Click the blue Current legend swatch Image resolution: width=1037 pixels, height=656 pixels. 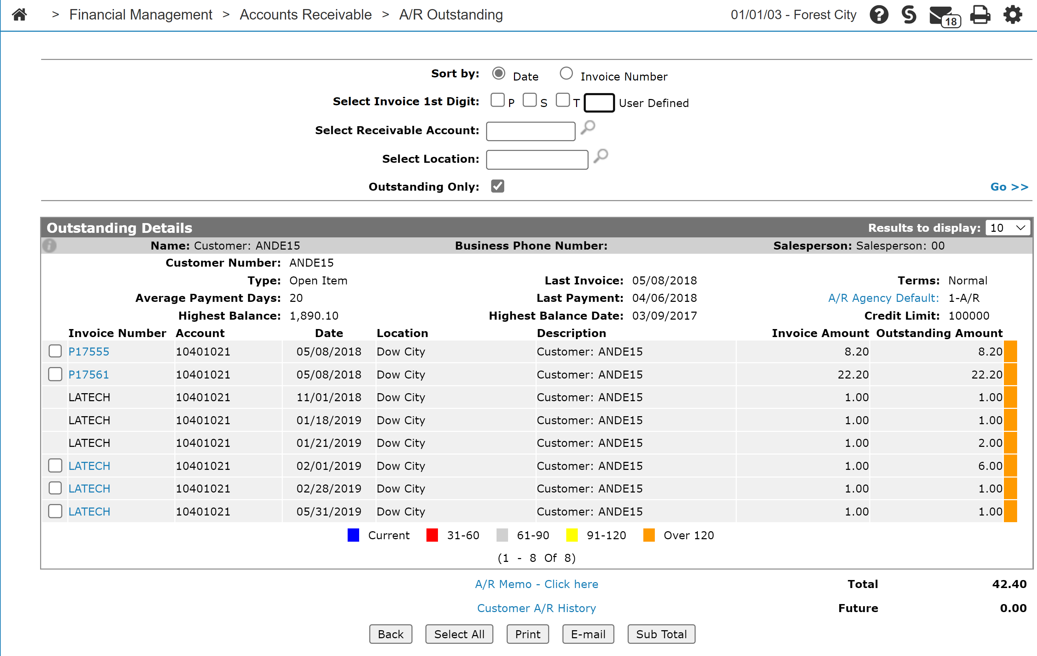[x=353, y=535]
